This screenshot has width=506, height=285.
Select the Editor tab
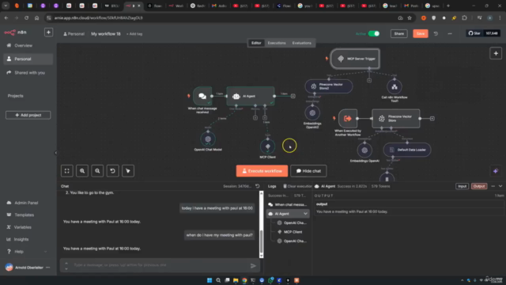tap(256, 43)
